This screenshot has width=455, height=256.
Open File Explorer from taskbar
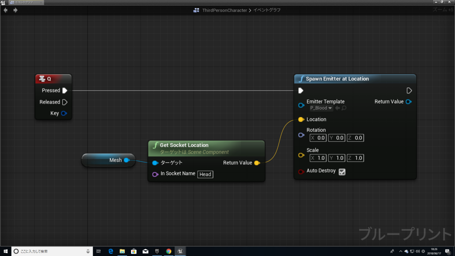(x=122, y=251)
